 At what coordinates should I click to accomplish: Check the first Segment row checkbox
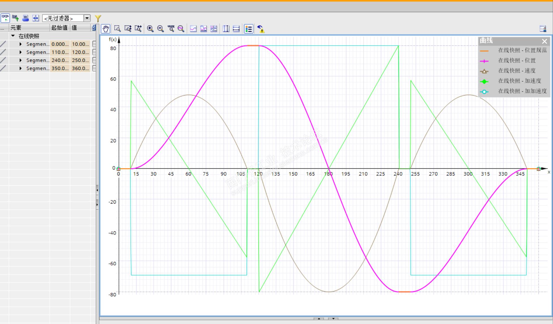pos(94,44)
